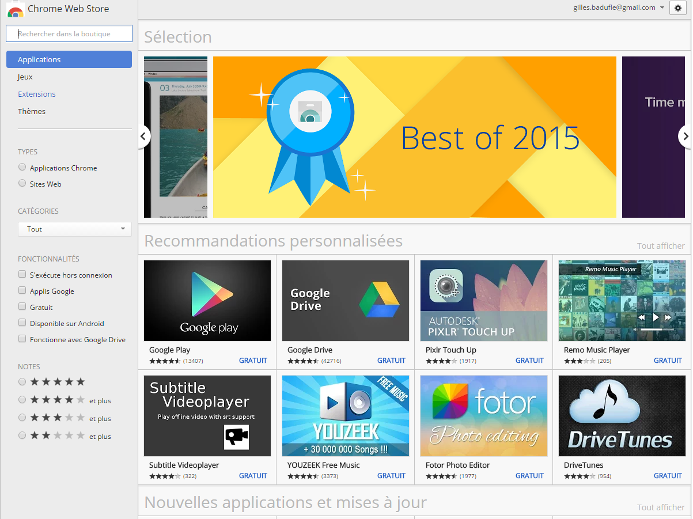The image size is (693, 519).
Task: Tick the Gratuit filter checkbox
Action: 22,307
